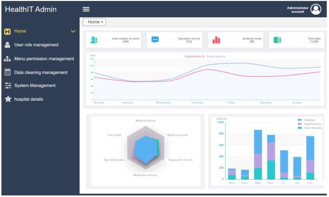
Task: Click the total number of users icon
Action: (94, 40)
